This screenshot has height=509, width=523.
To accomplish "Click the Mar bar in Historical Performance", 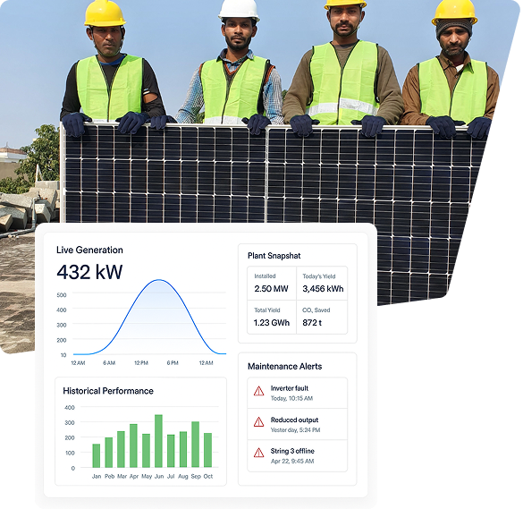I will pos(121,449).
